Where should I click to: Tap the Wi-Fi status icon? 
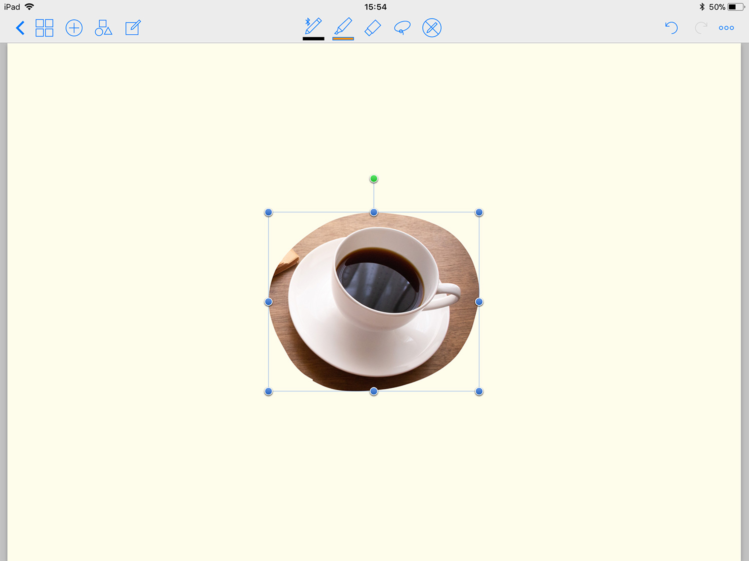tap(29, 6)
